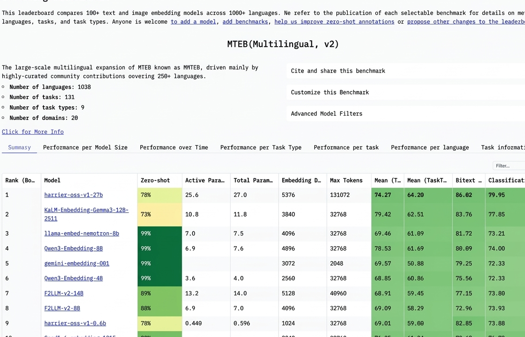Open the KaLM-Embedding-Gemma3-12B-2511 model link
This screenshot has height=337, width=525.
click(86, 214)
